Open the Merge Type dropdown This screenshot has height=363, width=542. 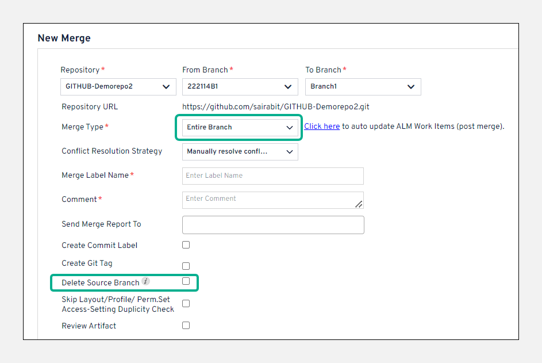pyautogui.click(x=240, y=127)
